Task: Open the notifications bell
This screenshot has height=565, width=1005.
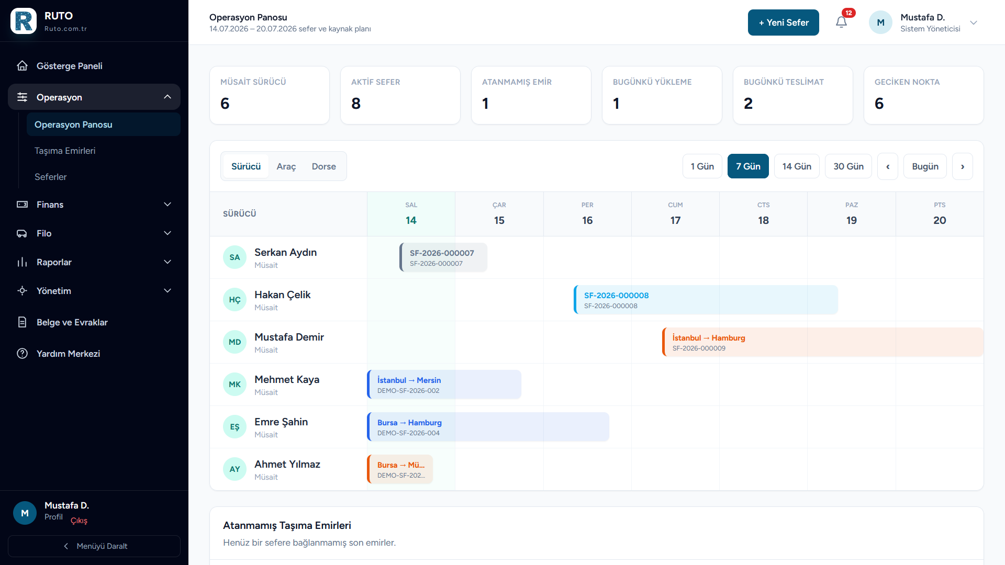Action: (841, 22)
